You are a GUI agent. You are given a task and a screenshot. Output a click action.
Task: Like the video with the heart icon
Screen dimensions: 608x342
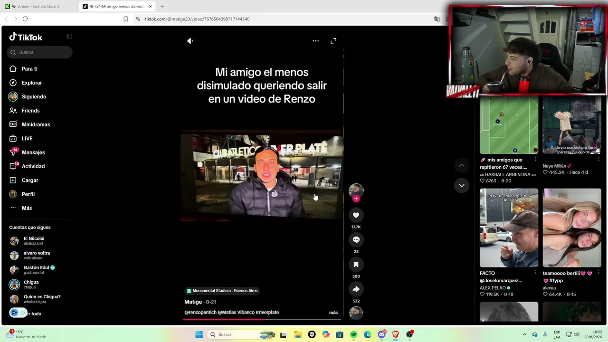point(356,215)
